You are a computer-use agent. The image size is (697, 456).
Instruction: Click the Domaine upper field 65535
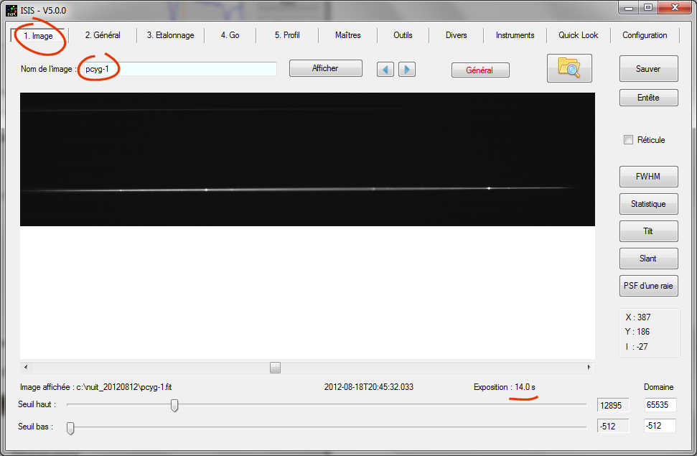coord(660,405)
